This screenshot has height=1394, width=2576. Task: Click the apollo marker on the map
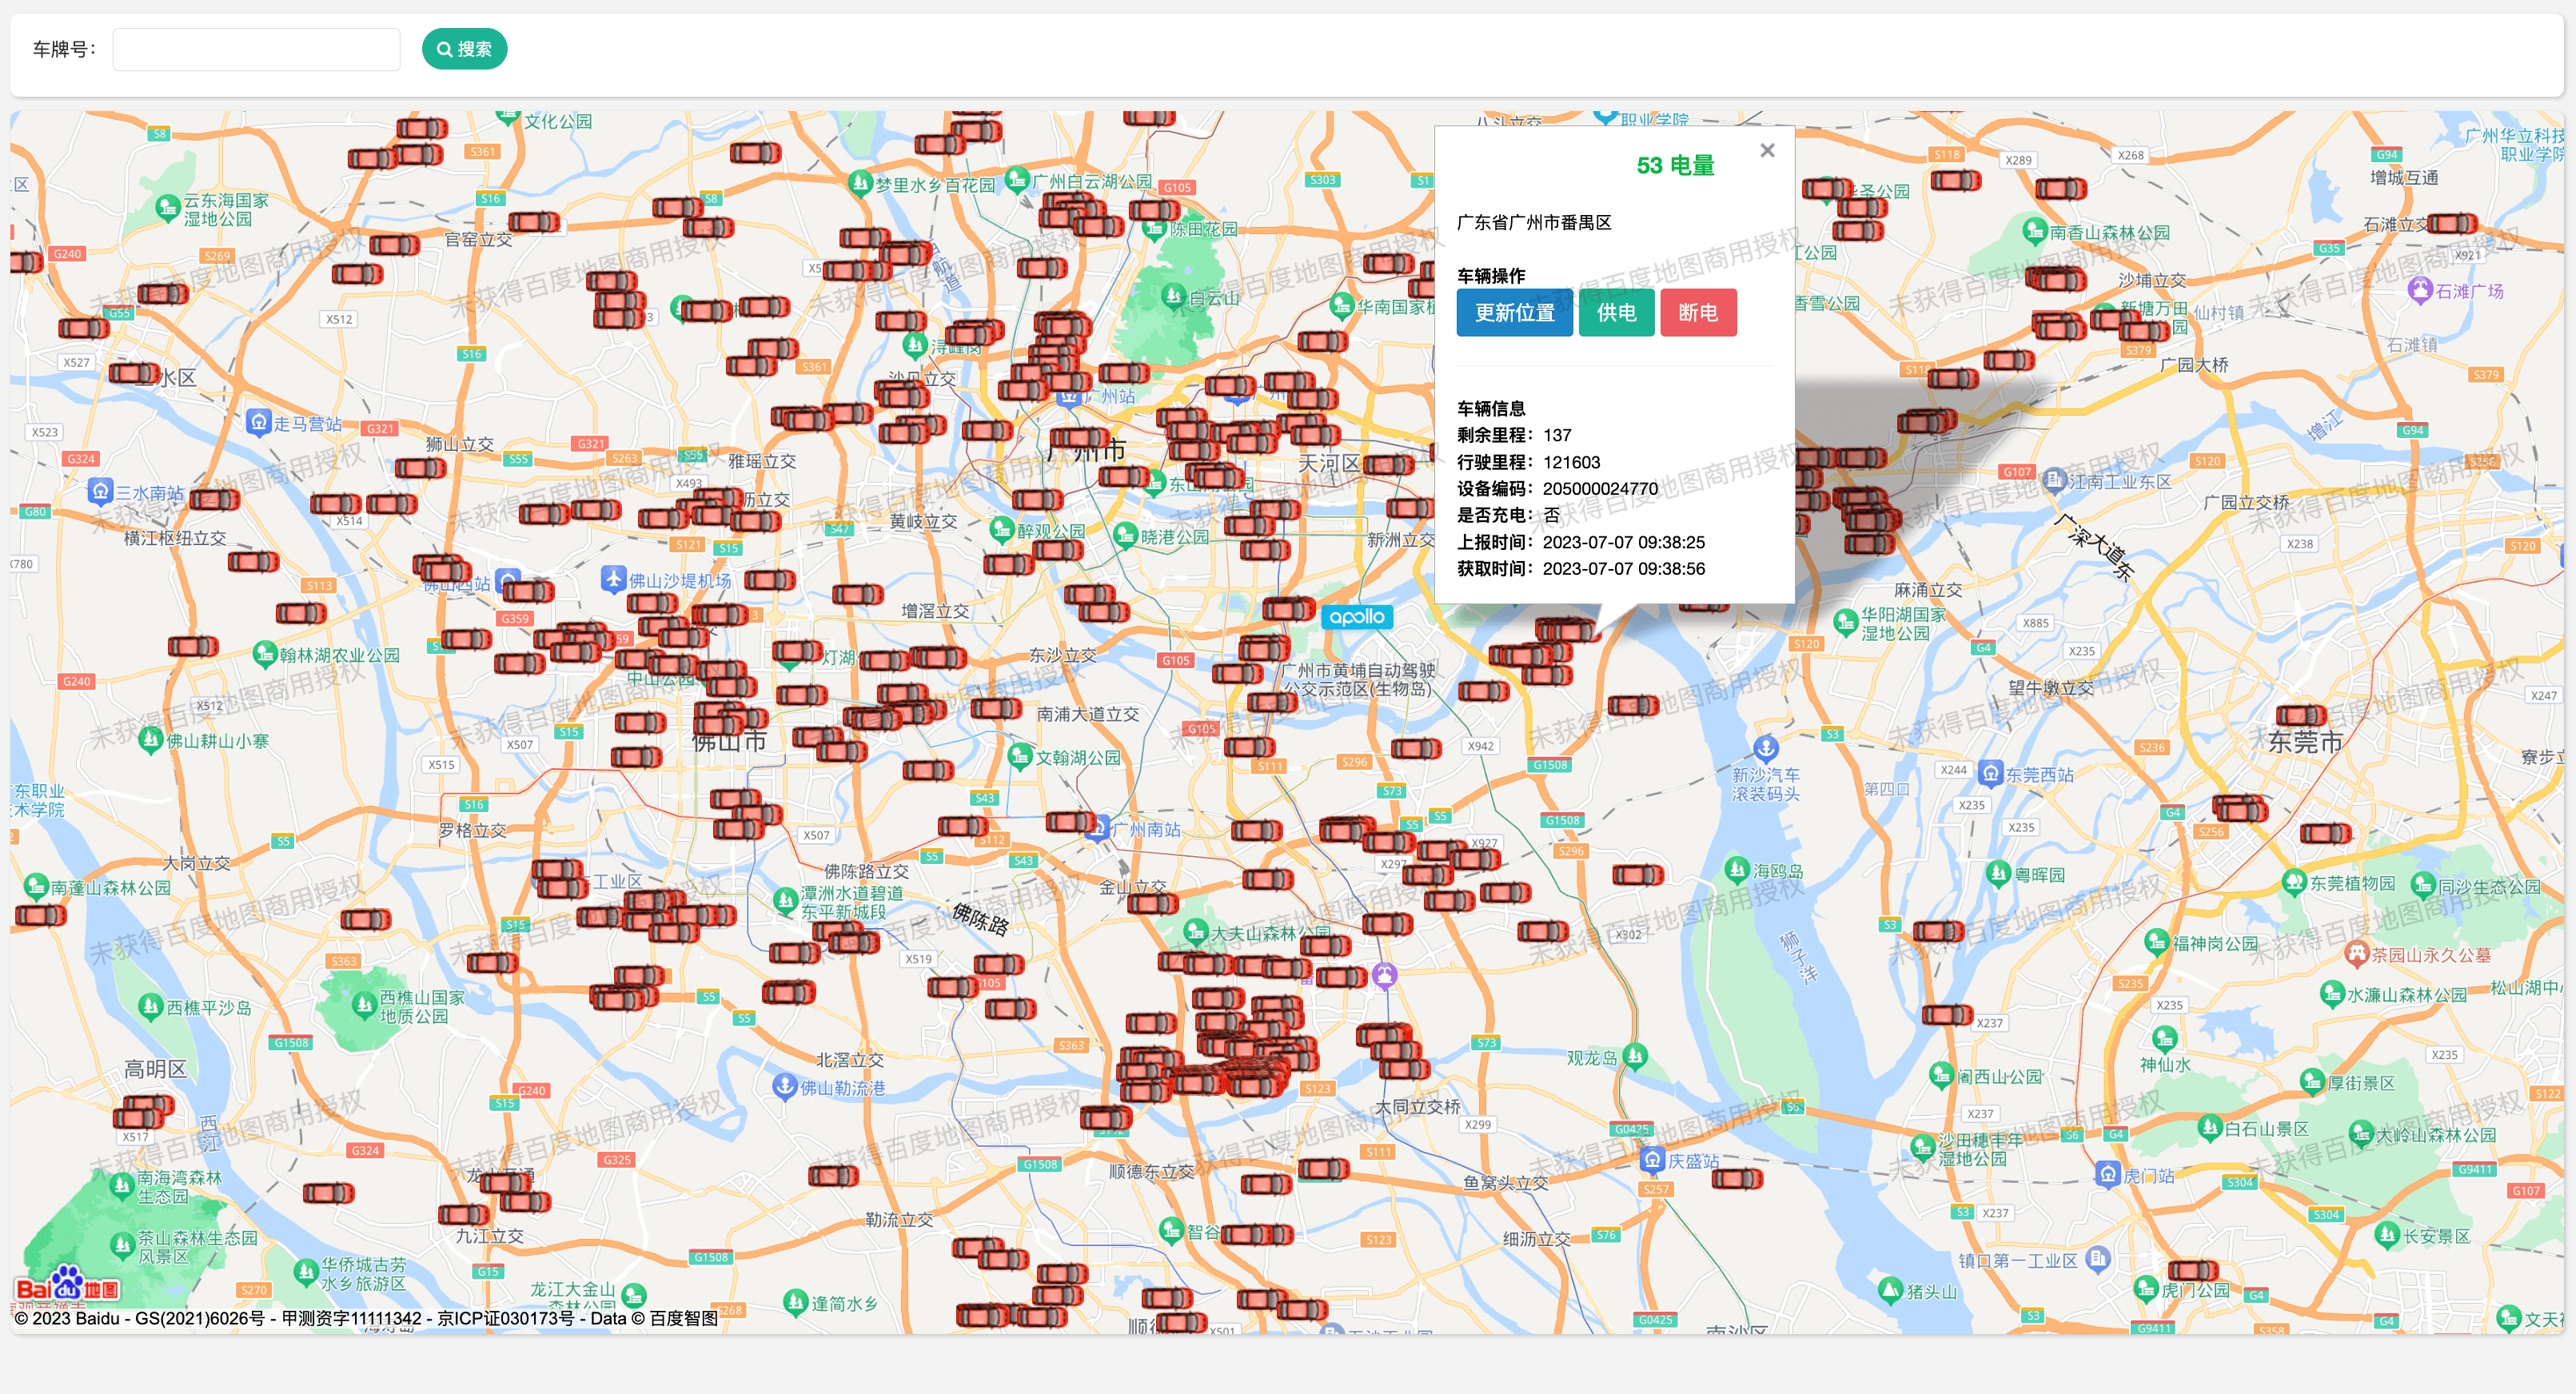coord(1357,617)
